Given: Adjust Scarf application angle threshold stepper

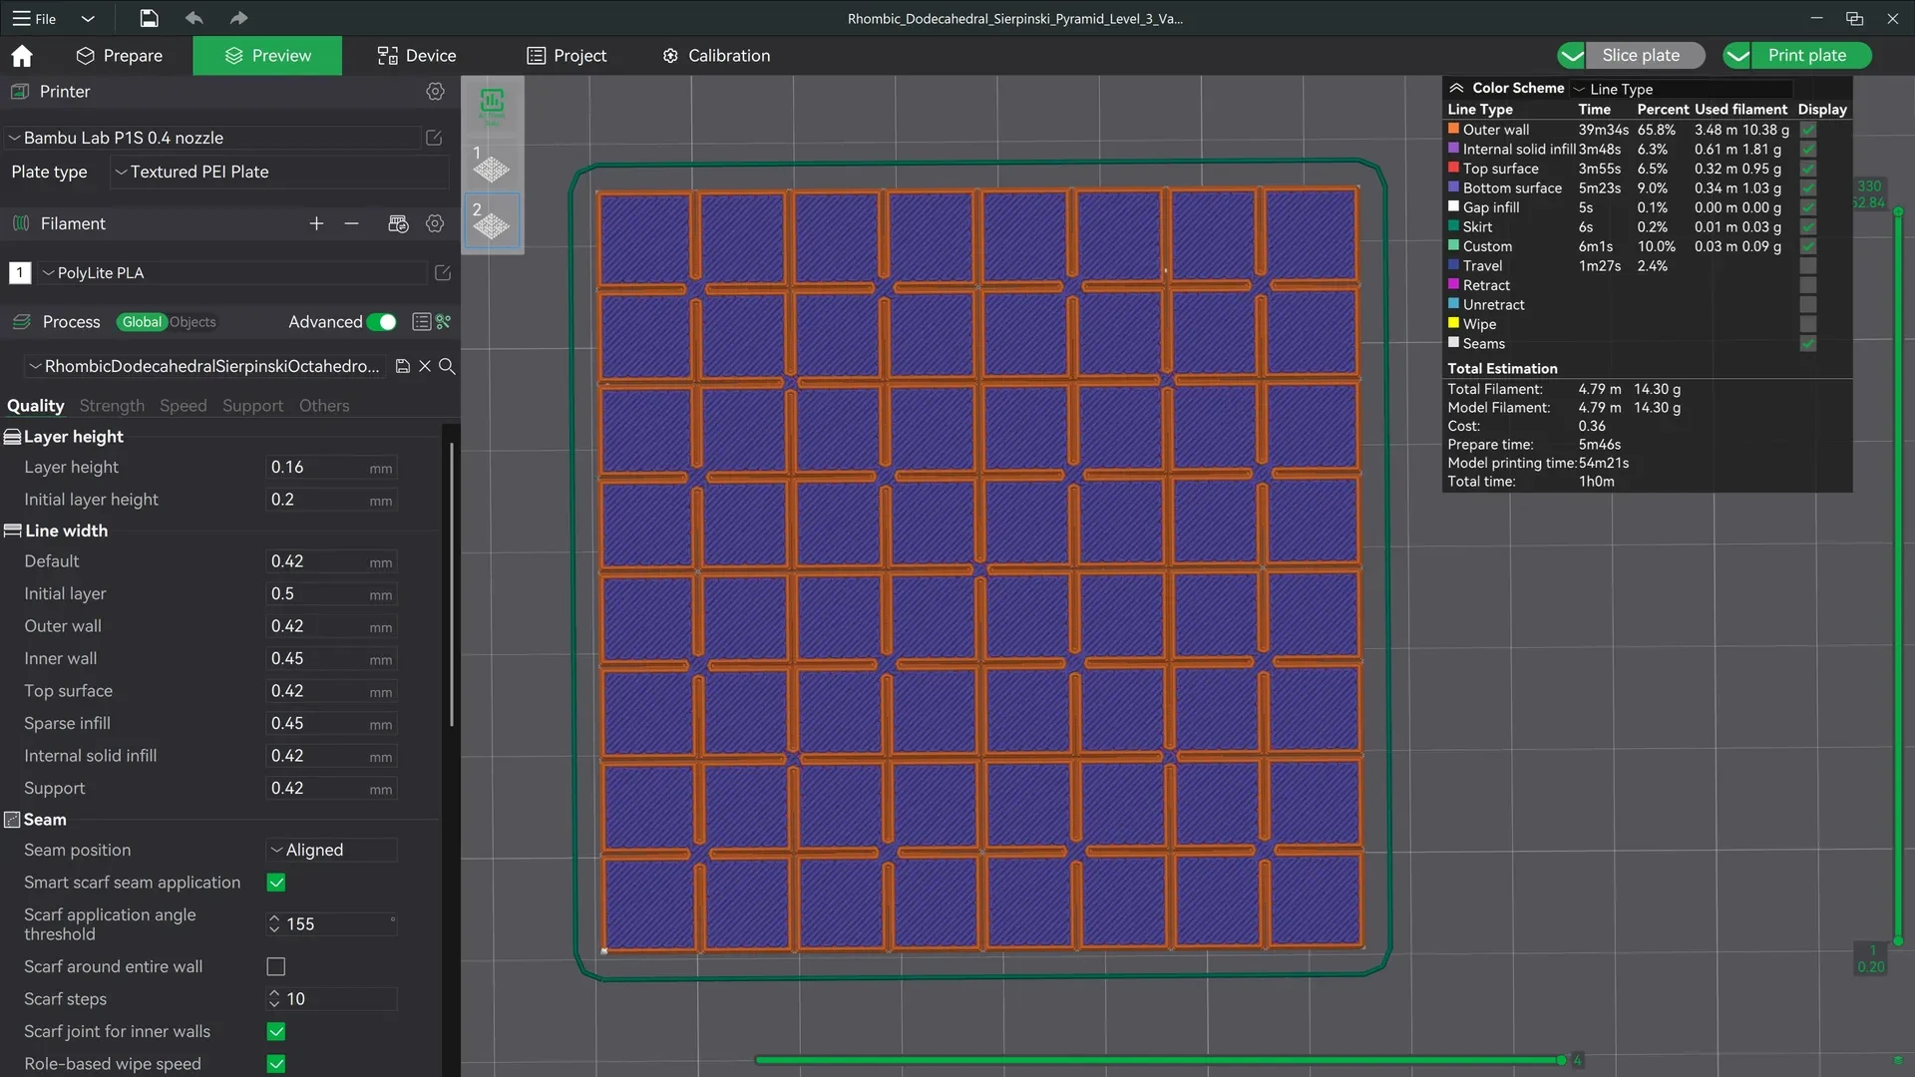Looking at the screenshot, I should [x=274, y=924].
